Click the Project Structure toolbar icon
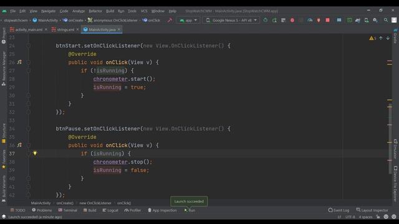The width and height of the screenshot is (399, 224). click(x=339, y=20)
